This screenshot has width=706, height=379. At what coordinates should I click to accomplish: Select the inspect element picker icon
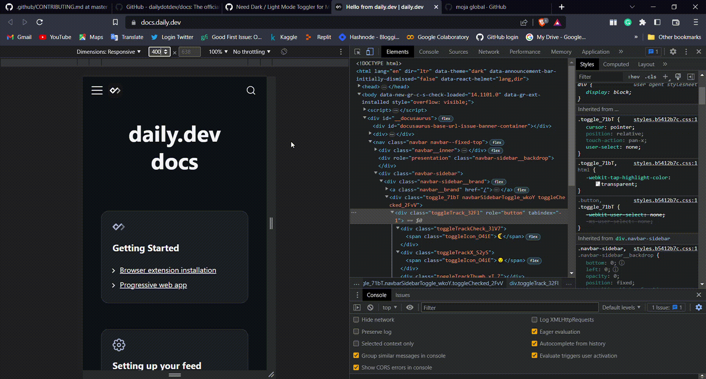[x=357, y=52]
